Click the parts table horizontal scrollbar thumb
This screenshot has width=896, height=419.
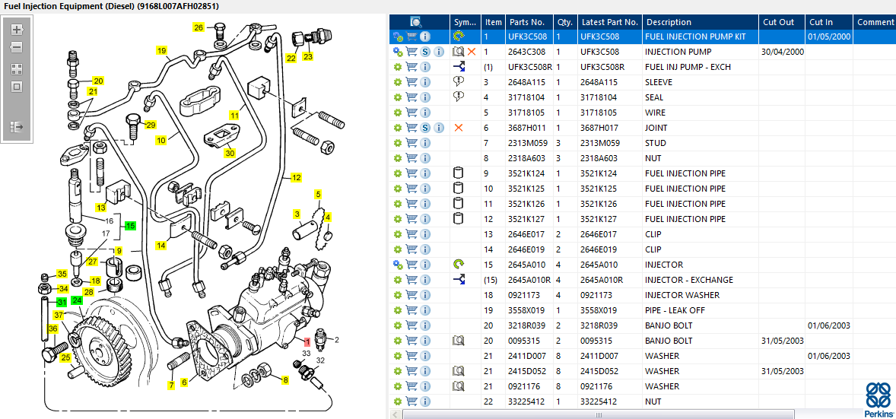coord(599,414)
